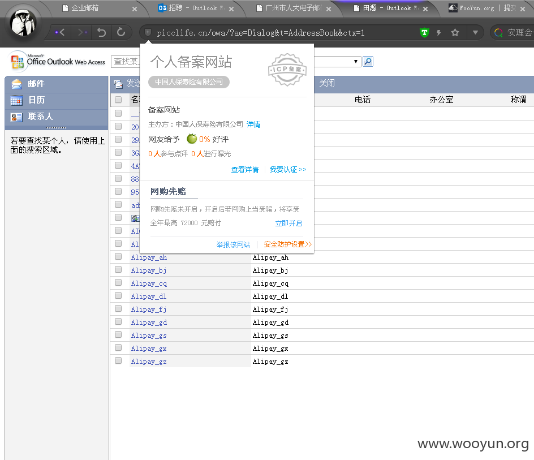This screenshot has height=460, width=534.
Task: Sort by 办公室 column header
Action: click(x=441, y=100)
